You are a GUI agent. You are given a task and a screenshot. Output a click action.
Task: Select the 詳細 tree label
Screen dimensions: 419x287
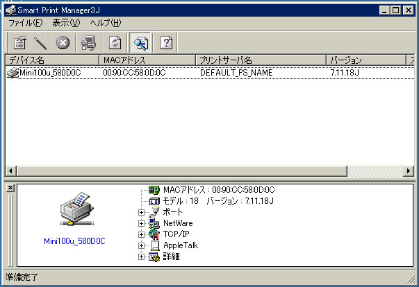(172, 256)
